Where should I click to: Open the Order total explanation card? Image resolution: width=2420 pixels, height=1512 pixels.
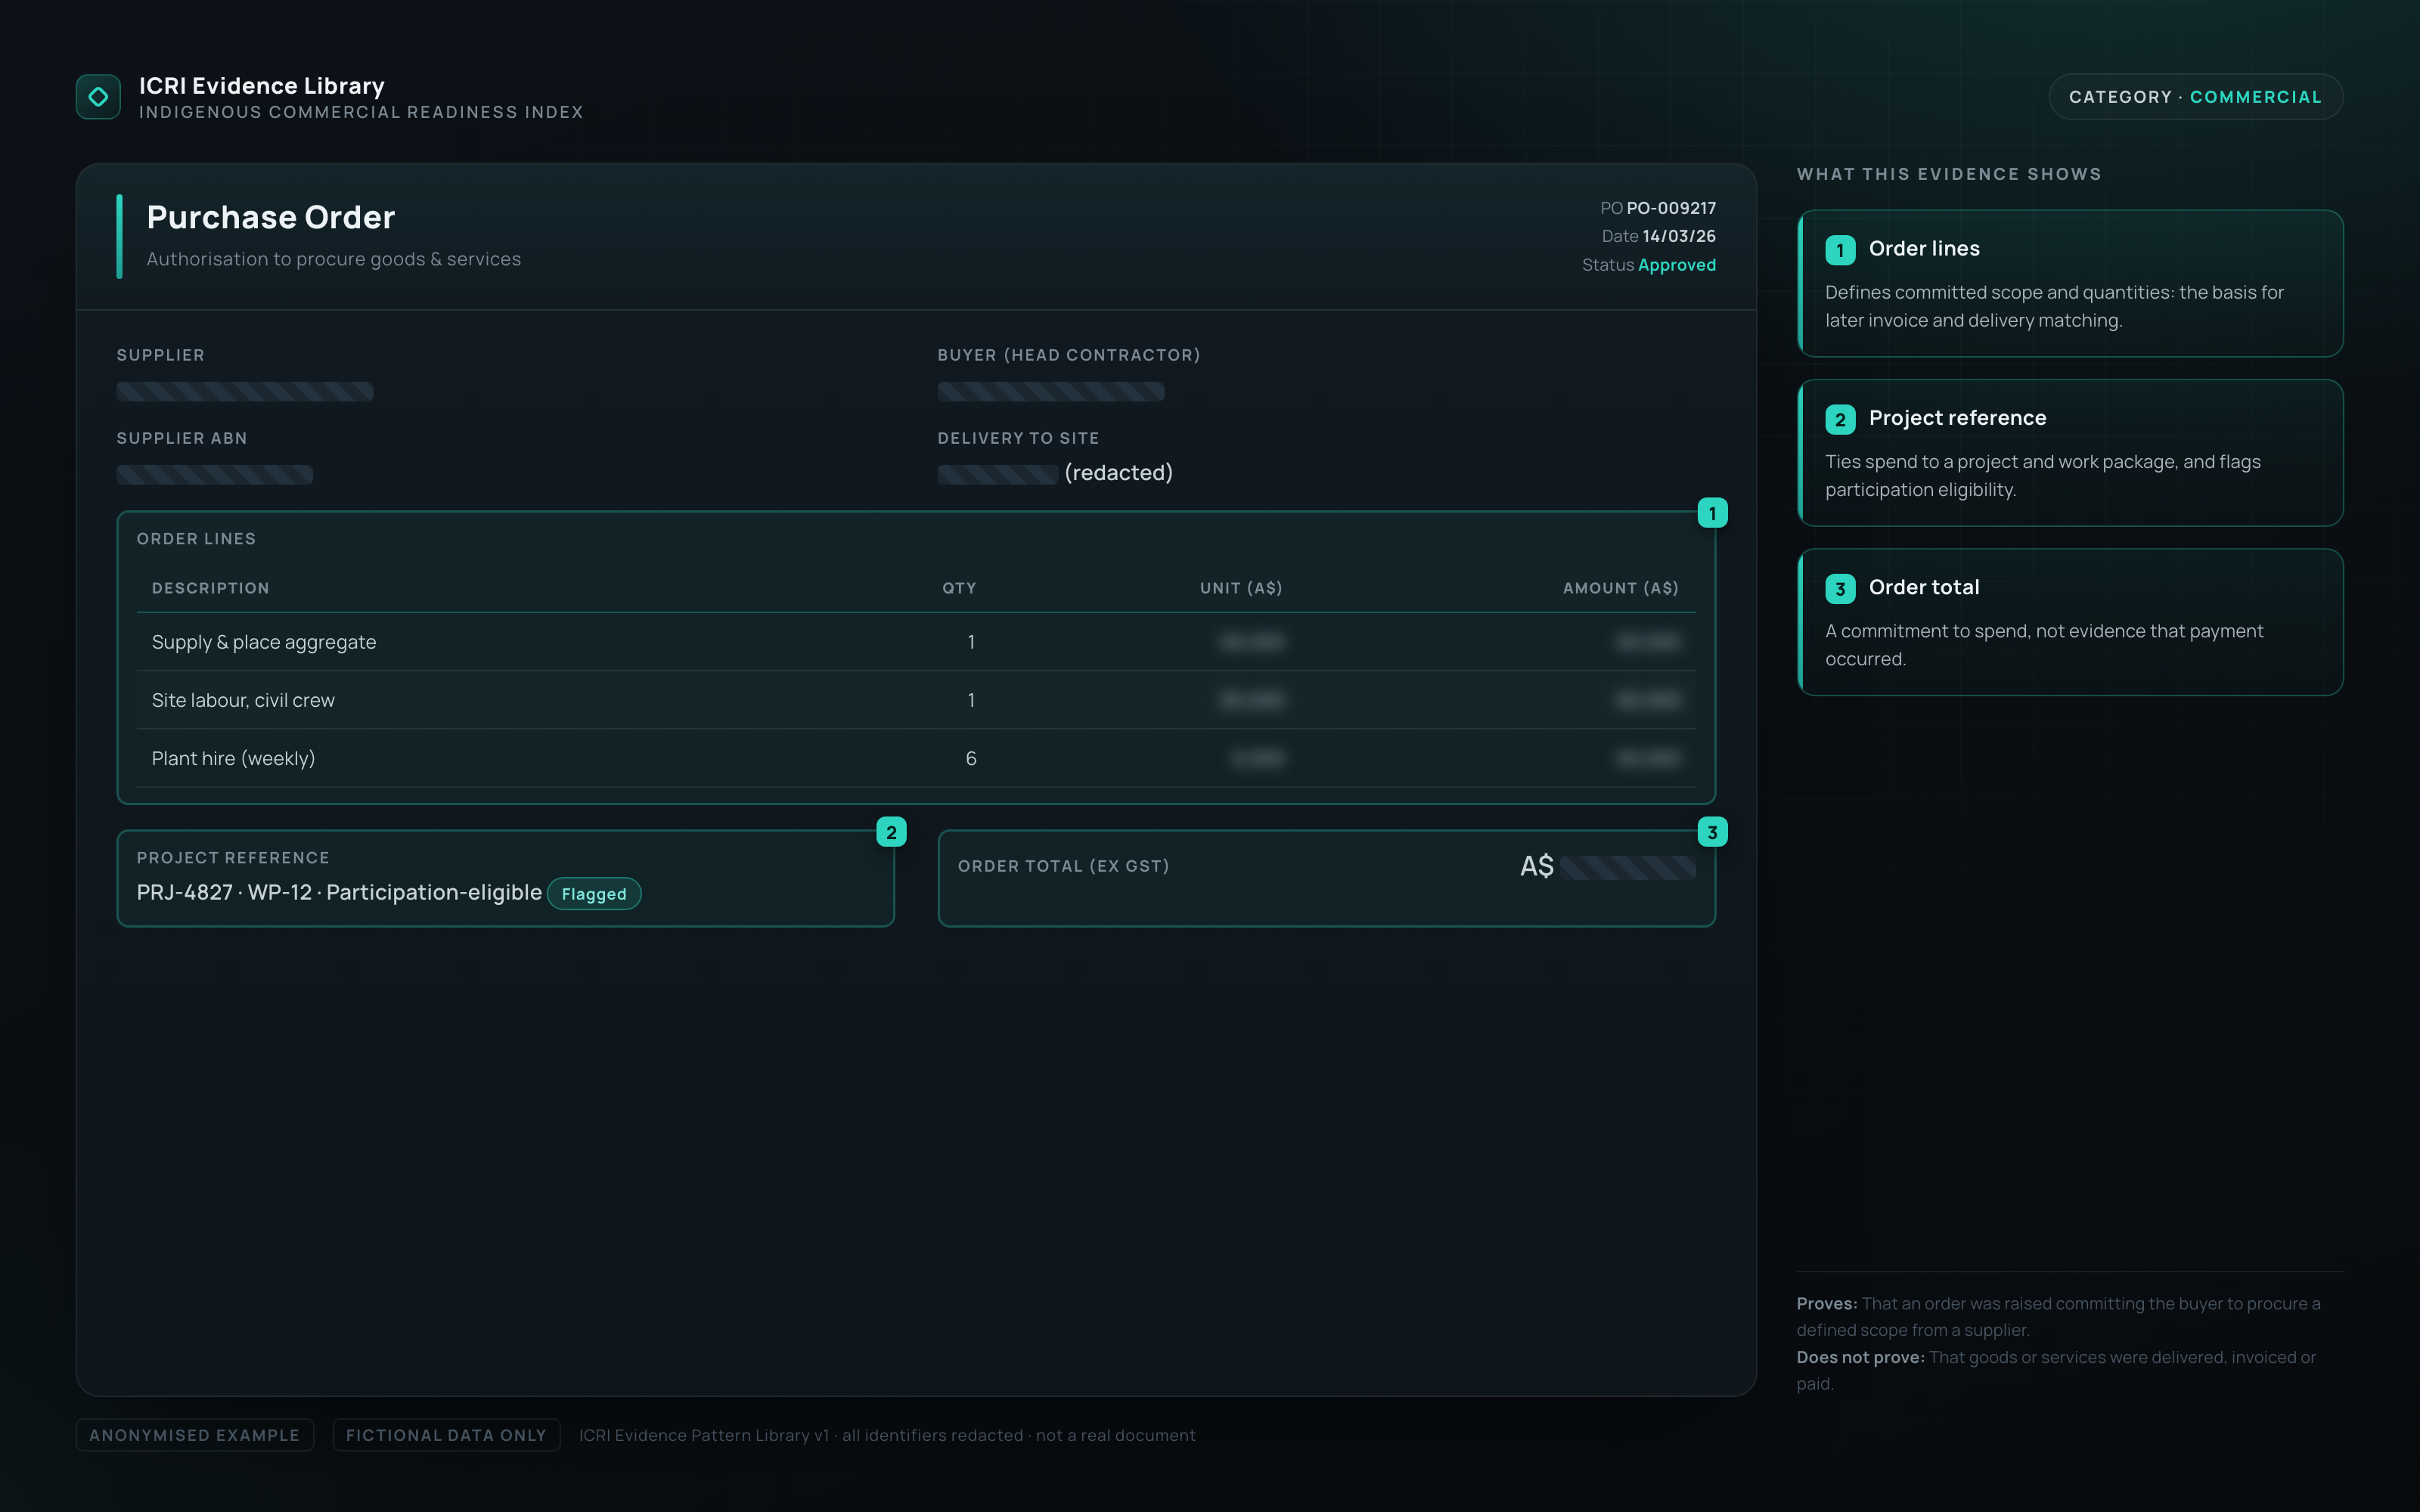point(2070,622)
